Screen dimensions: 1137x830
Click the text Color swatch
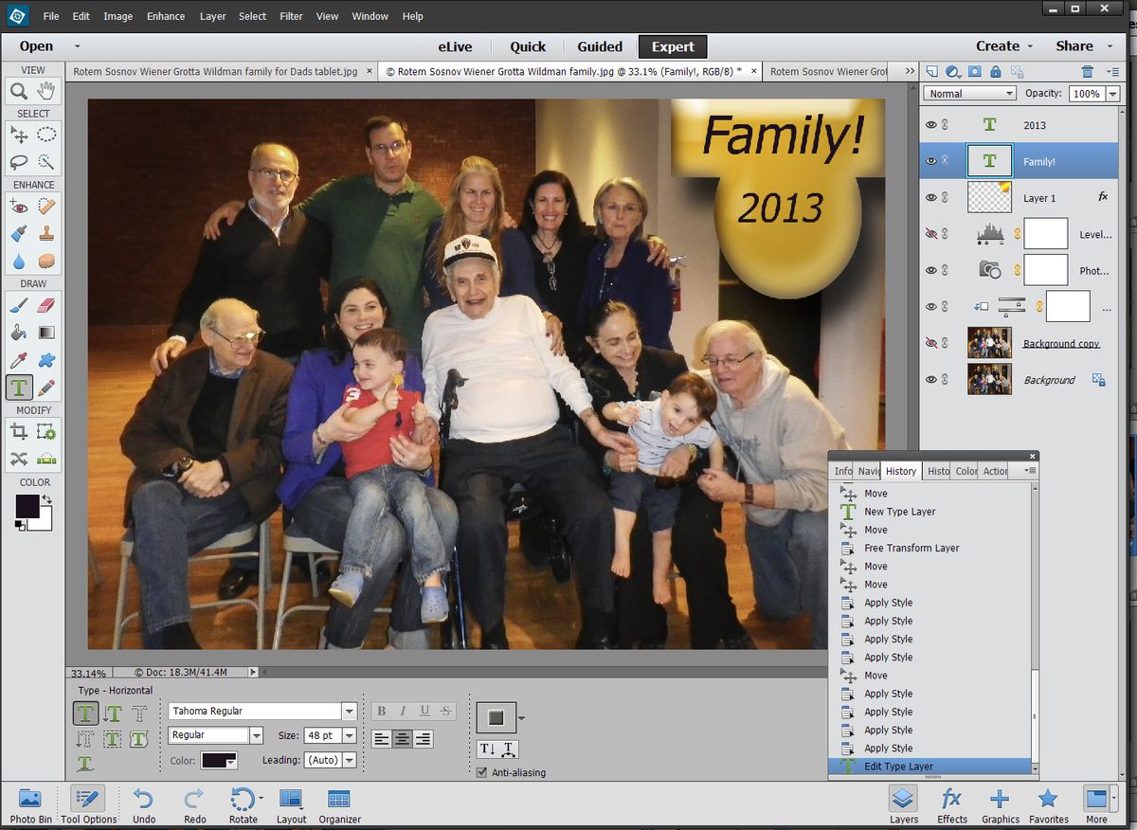coord(214,758)
